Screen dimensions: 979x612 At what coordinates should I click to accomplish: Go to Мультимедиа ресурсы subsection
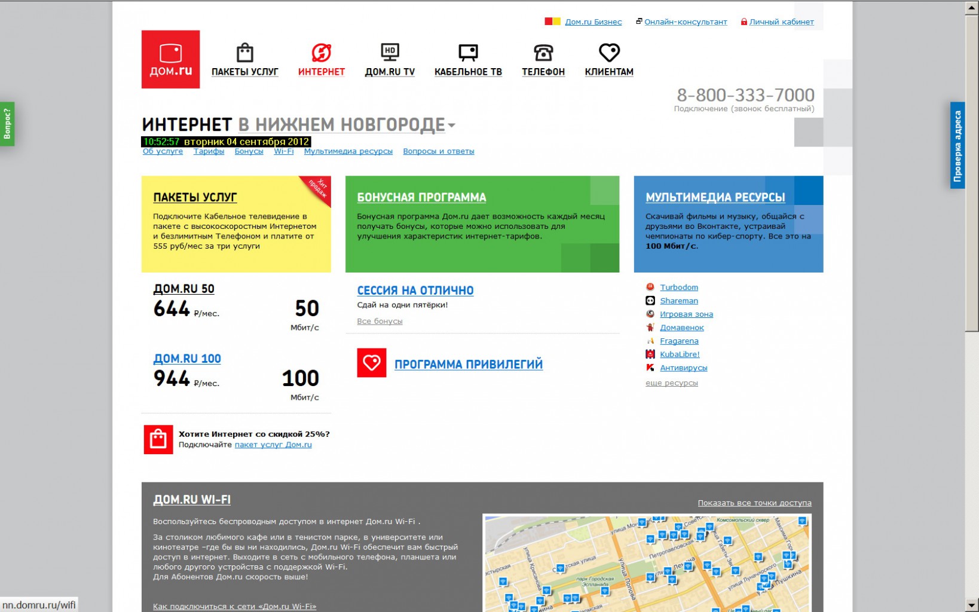(x=348, y=151)
